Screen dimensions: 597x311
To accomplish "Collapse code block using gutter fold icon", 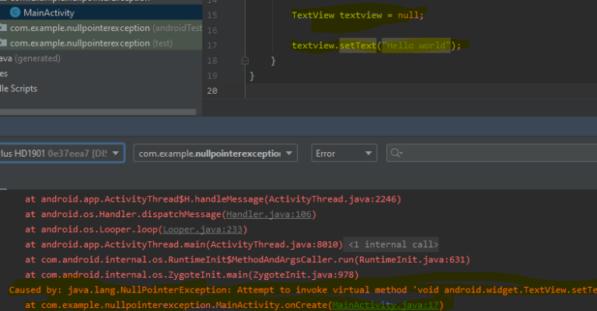I will 245,60.
